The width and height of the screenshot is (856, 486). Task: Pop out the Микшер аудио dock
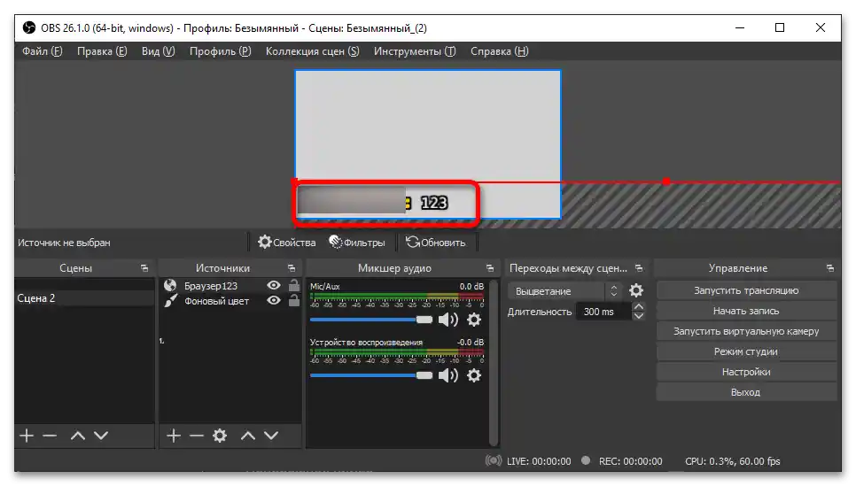tap(490, 268)
